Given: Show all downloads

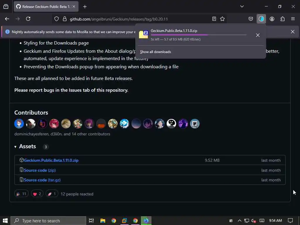Looking at the screenshot, I should tap(155, 52).
